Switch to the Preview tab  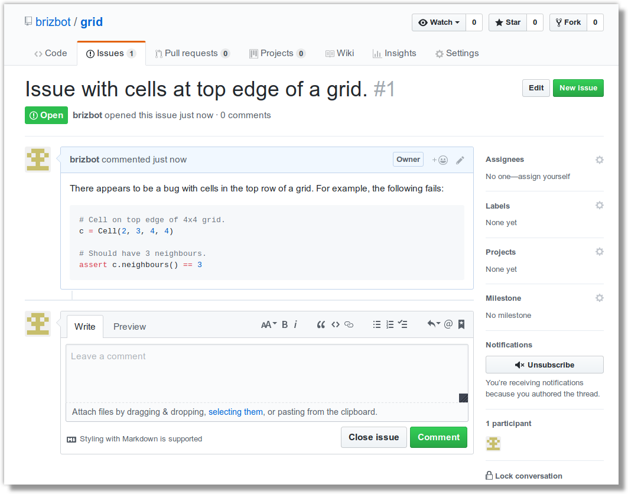point(129,327)
